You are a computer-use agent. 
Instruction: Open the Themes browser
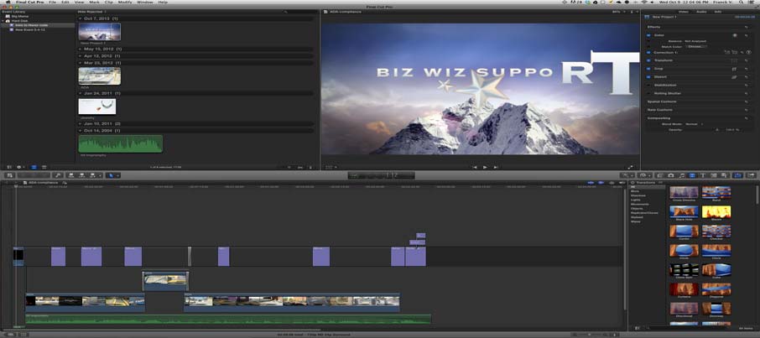(724, 175)
